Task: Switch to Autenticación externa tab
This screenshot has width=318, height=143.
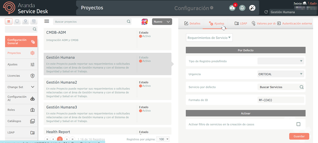Action: pyautogui.click(x=294, y=24)
